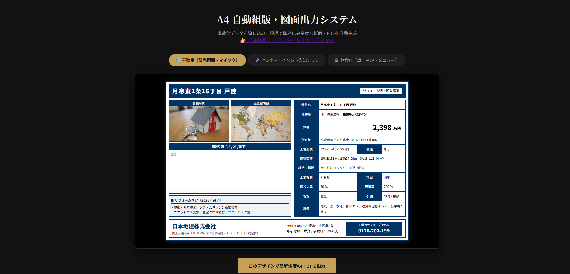
Task: Click the station text 地下鉄東豊線「福住駅」徒歩7分
Action: [x=344, y=114]
